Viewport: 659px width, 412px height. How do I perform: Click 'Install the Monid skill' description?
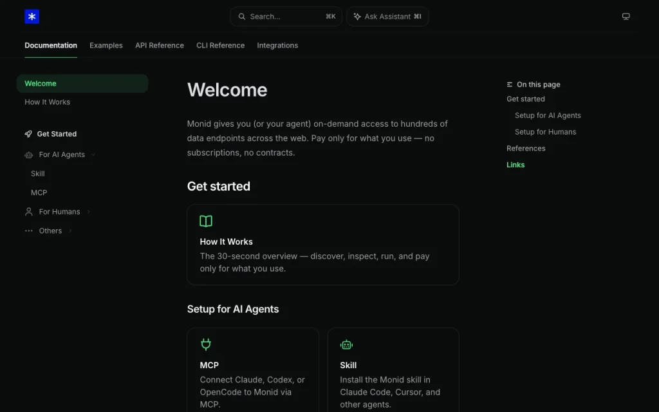point(390,392)
